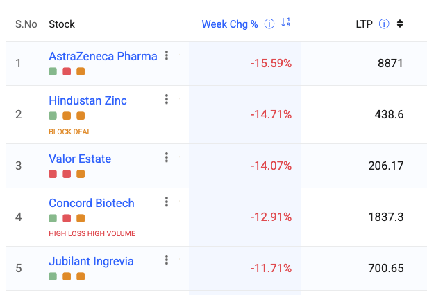Click green swatch under AstraZeneca Pharma
Image resolution: width=427 pixels, height=295 pixels.
pyautogui.click(x=53, y=71)
